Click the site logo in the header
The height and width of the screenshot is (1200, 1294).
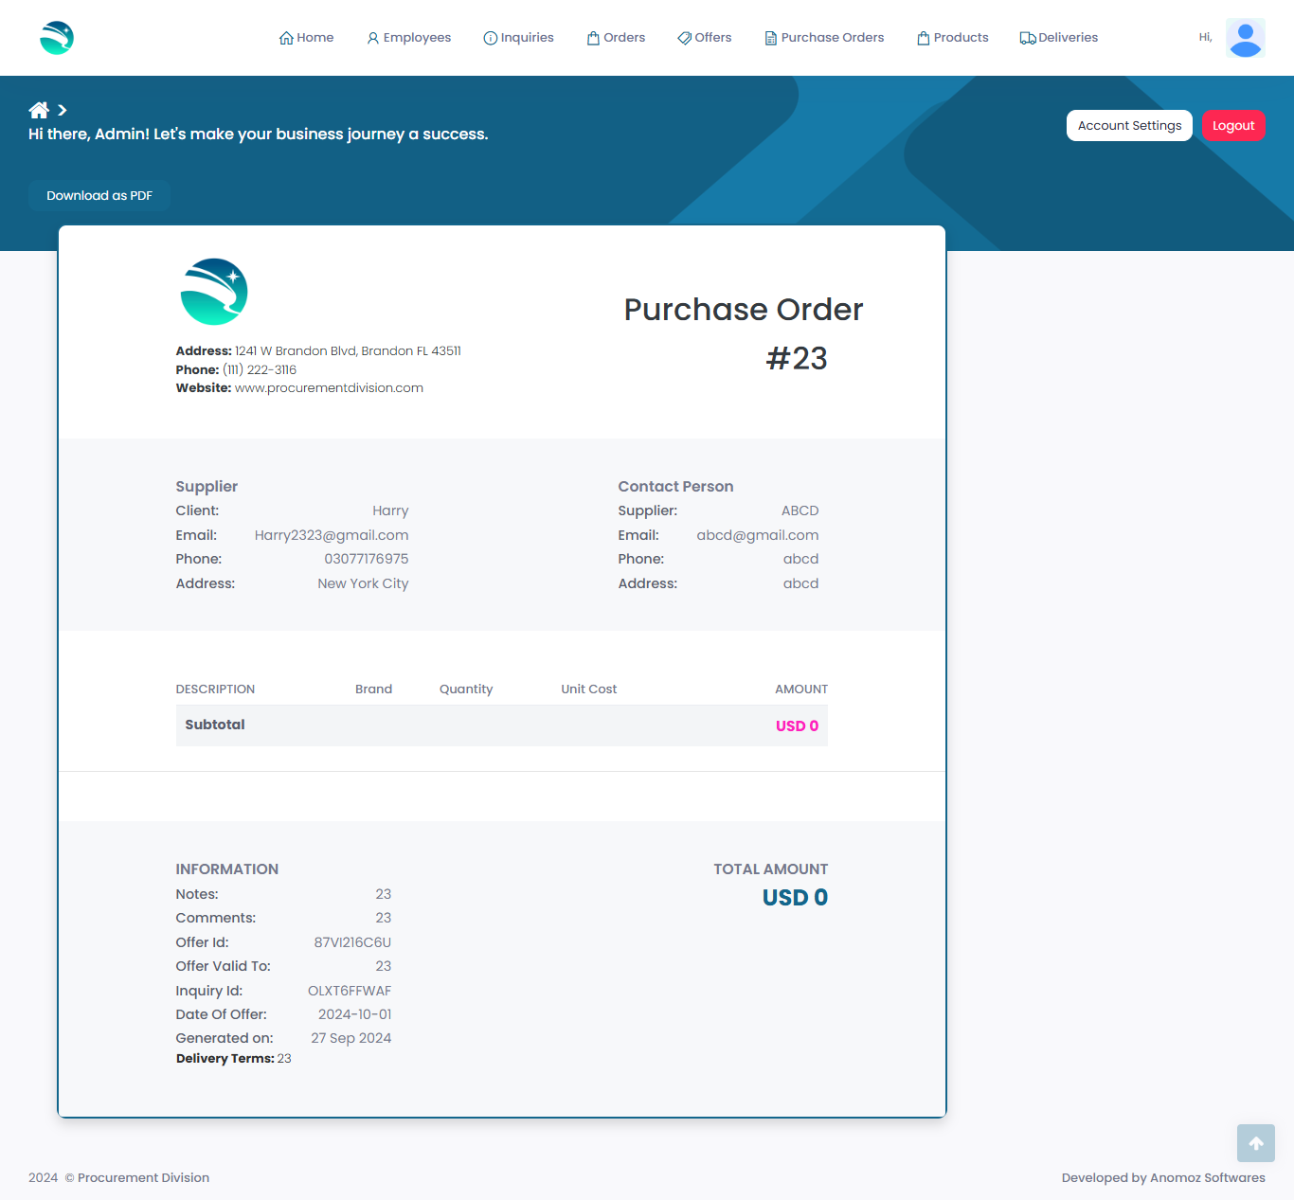pyautogui.click(x=57, y=38)
